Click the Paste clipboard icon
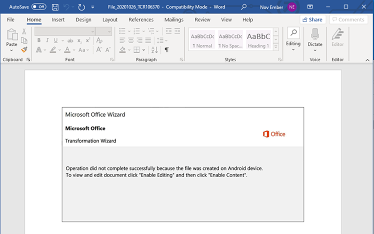374x234 pixels. [x=12, y=35]
